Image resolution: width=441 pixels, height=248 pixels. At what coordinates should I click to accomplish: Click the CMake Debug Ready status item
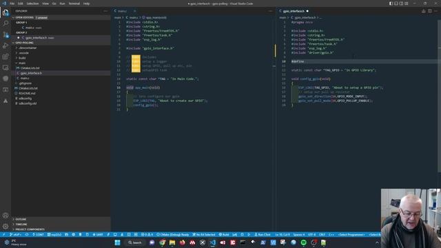pos(173,234)
